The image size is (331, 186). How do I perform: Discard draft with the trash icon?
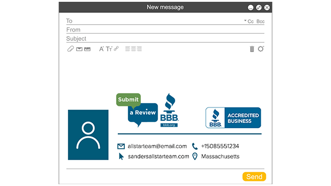pyautogui.click(x=252, y=49)
